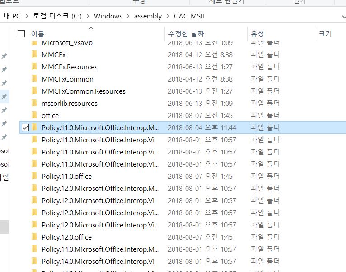Go to 내 PC in address bar
The image size is (346, 272).
(x=12, y=16)
